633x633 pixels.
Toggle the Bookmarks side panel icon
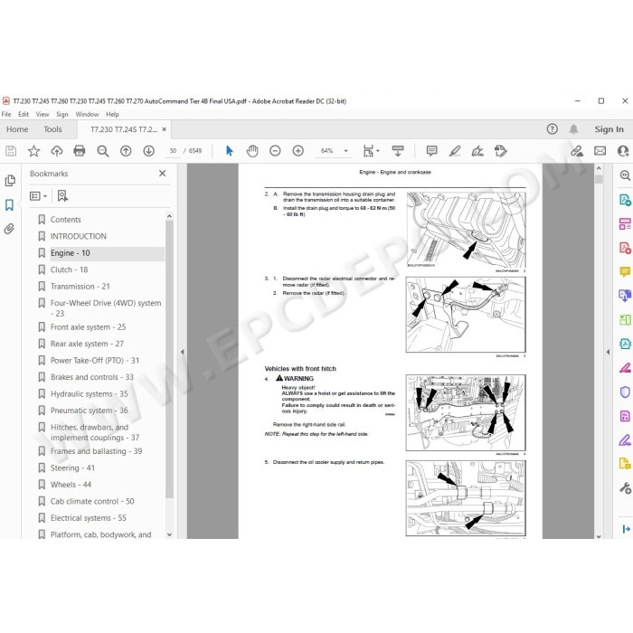10,204
